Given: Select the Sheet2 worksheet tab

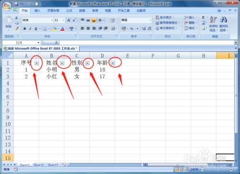Looking at the screenshot, I should [x=38, y=165].
